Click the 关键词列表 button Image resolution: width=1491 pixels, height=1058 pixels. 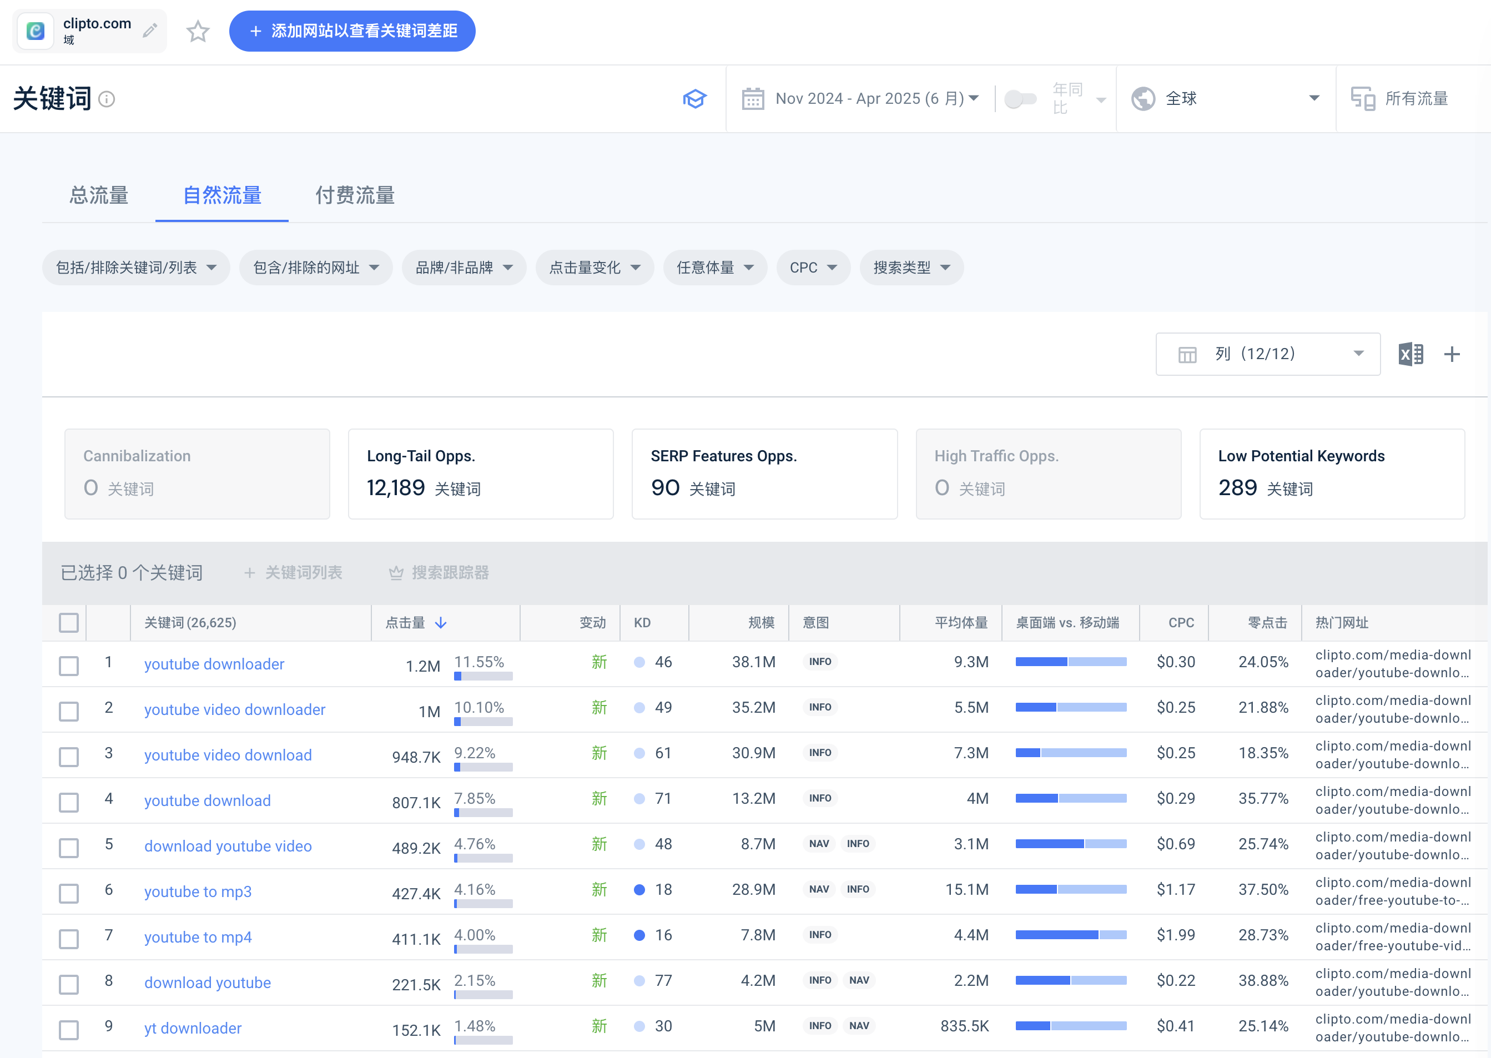coord(294,573)
